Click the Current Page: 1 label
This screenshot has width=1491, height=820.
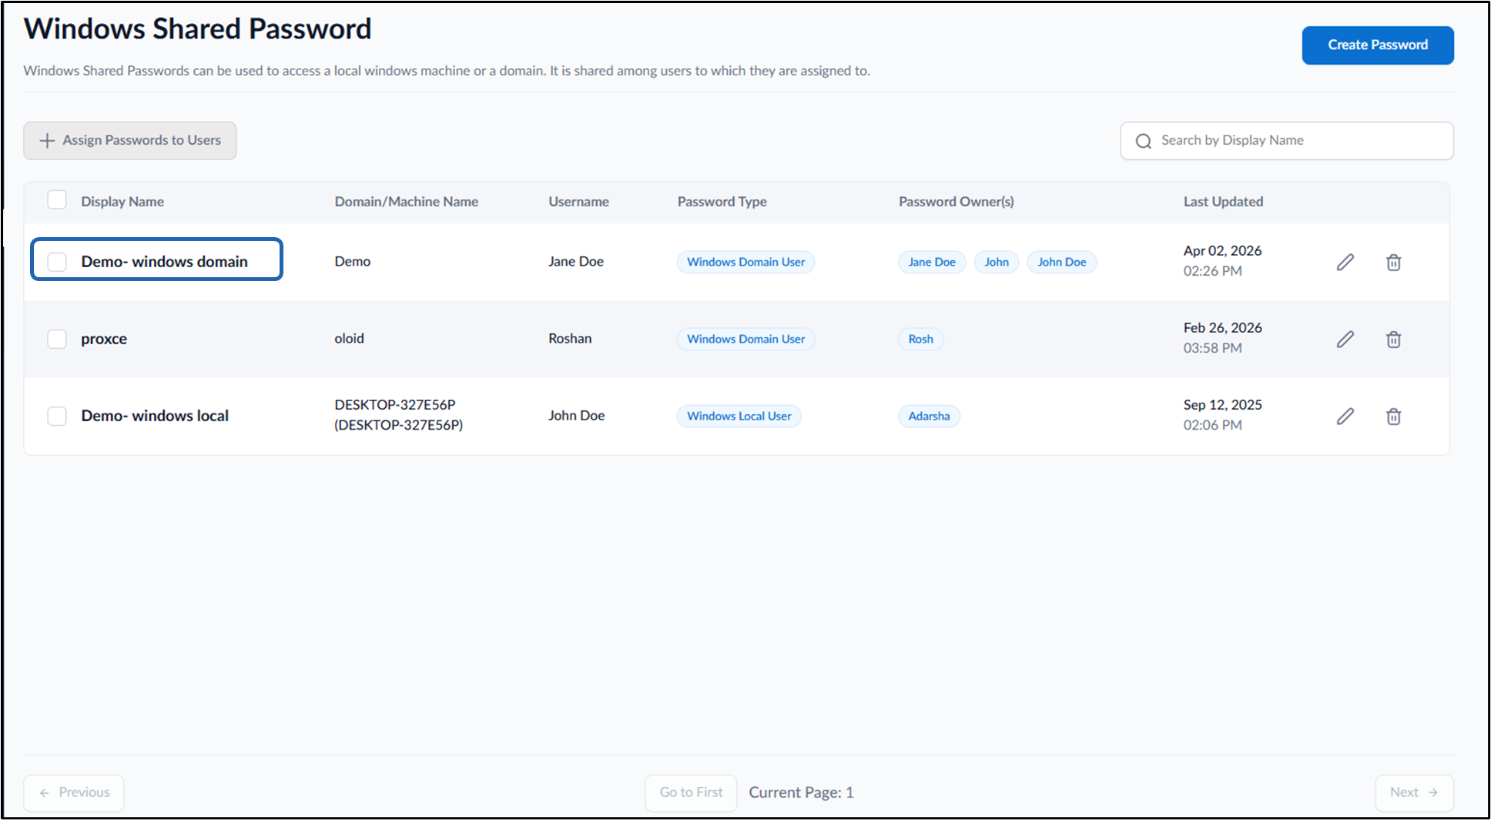coord(801,792)
